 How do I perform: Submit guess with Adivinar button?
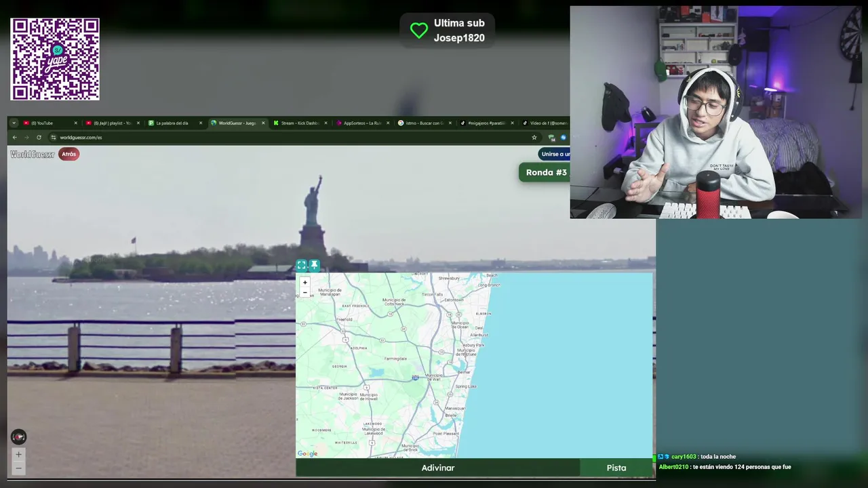point(438,468)
